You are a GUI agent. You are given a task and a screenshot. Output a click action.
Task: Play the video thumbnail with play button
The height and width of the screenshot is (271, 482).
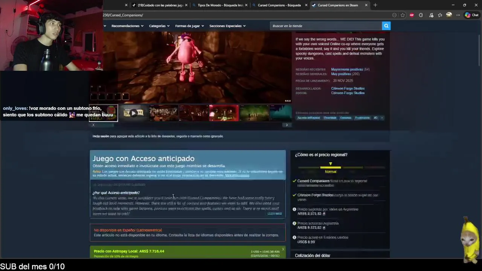pos(133,113)
